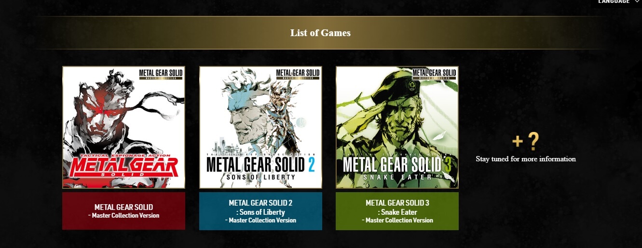Click the gold plus sign icon

[518, 141]
